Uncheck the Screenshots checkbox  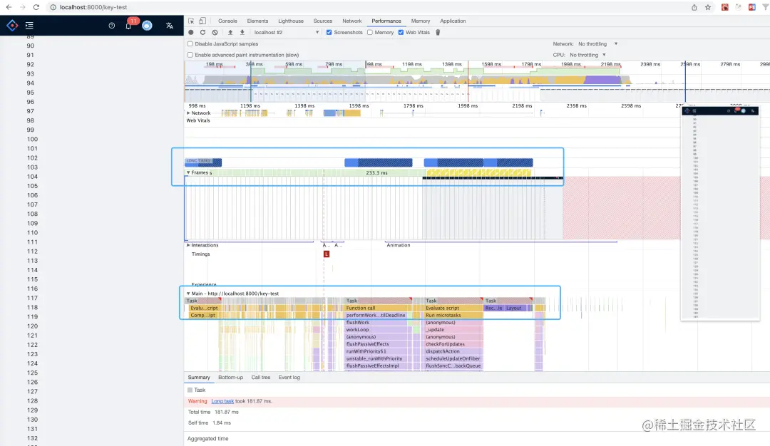point(329,32)
